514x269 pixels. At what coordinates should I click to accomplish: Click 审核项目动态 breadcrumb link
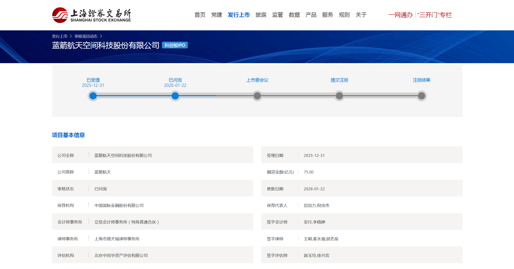click(x=86, y=36)
